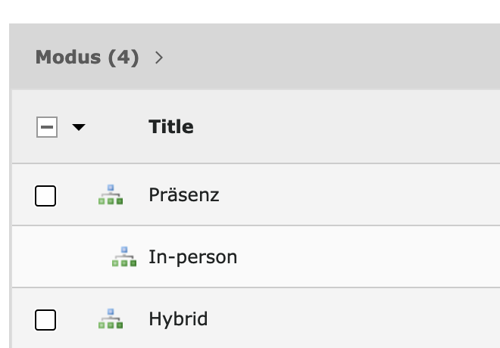Open the selection options dropdown arrow

(79, 127)
